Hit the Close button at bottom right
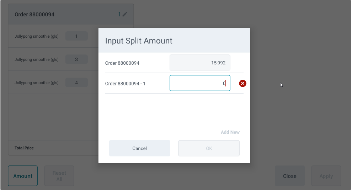 tap(289, 176)
